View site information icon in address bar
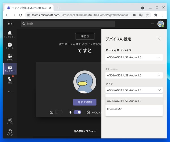Image resolution: width=170 pixels, height=142 pixels. 29,15
